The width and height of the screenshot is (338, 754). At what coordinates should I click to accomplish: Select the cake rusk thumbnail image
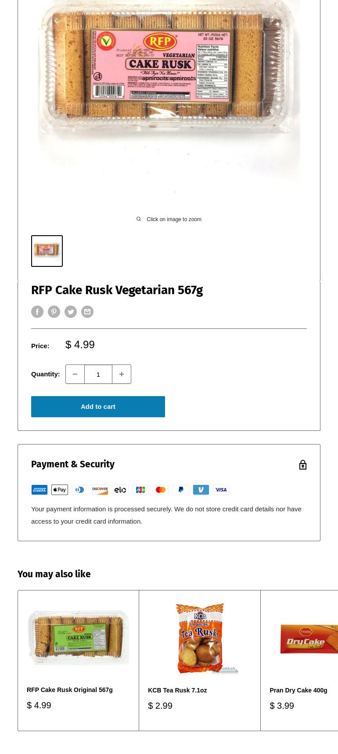(x=47, y=251)
